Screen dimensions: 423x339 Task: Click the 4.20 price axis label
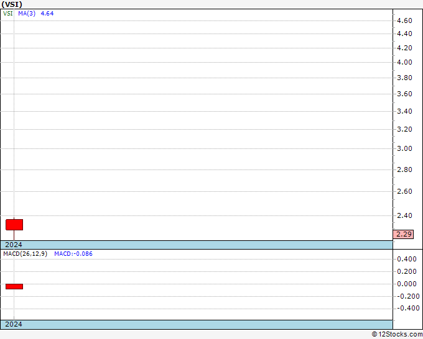tap(405, 48)
